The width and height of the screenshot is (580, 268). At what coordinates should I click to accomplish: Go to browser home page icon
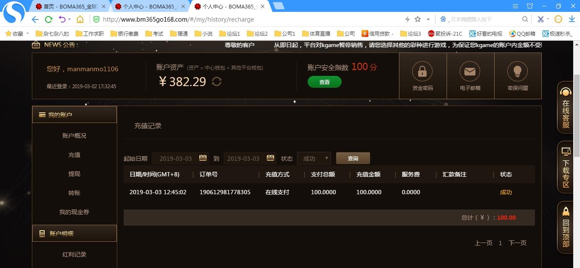click(x=80, y=20)
